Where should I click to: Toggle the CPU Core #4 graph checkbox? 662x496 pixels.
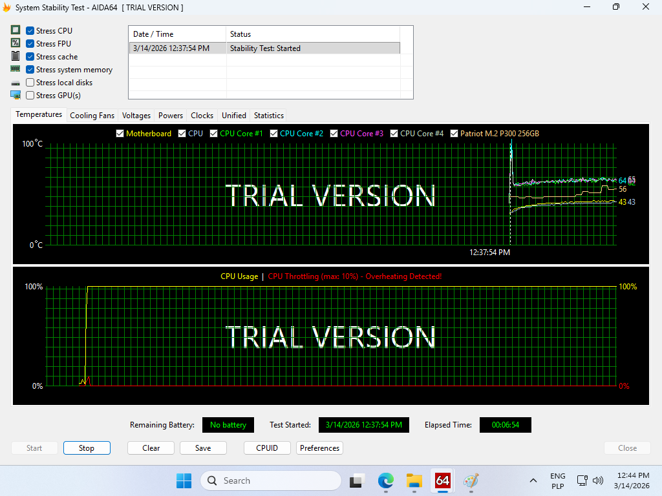(394, 133)
